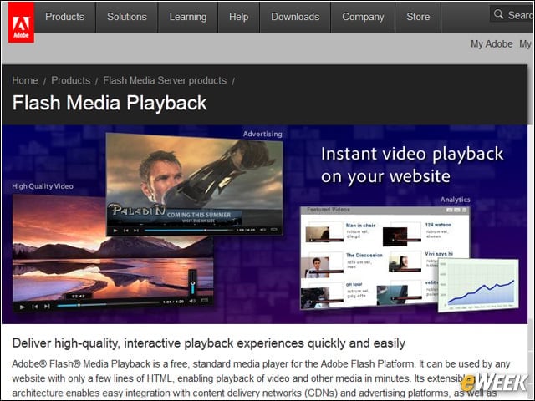Go to Home breadcrumb
The image size is (535, 401).
(x=25, y=80)
